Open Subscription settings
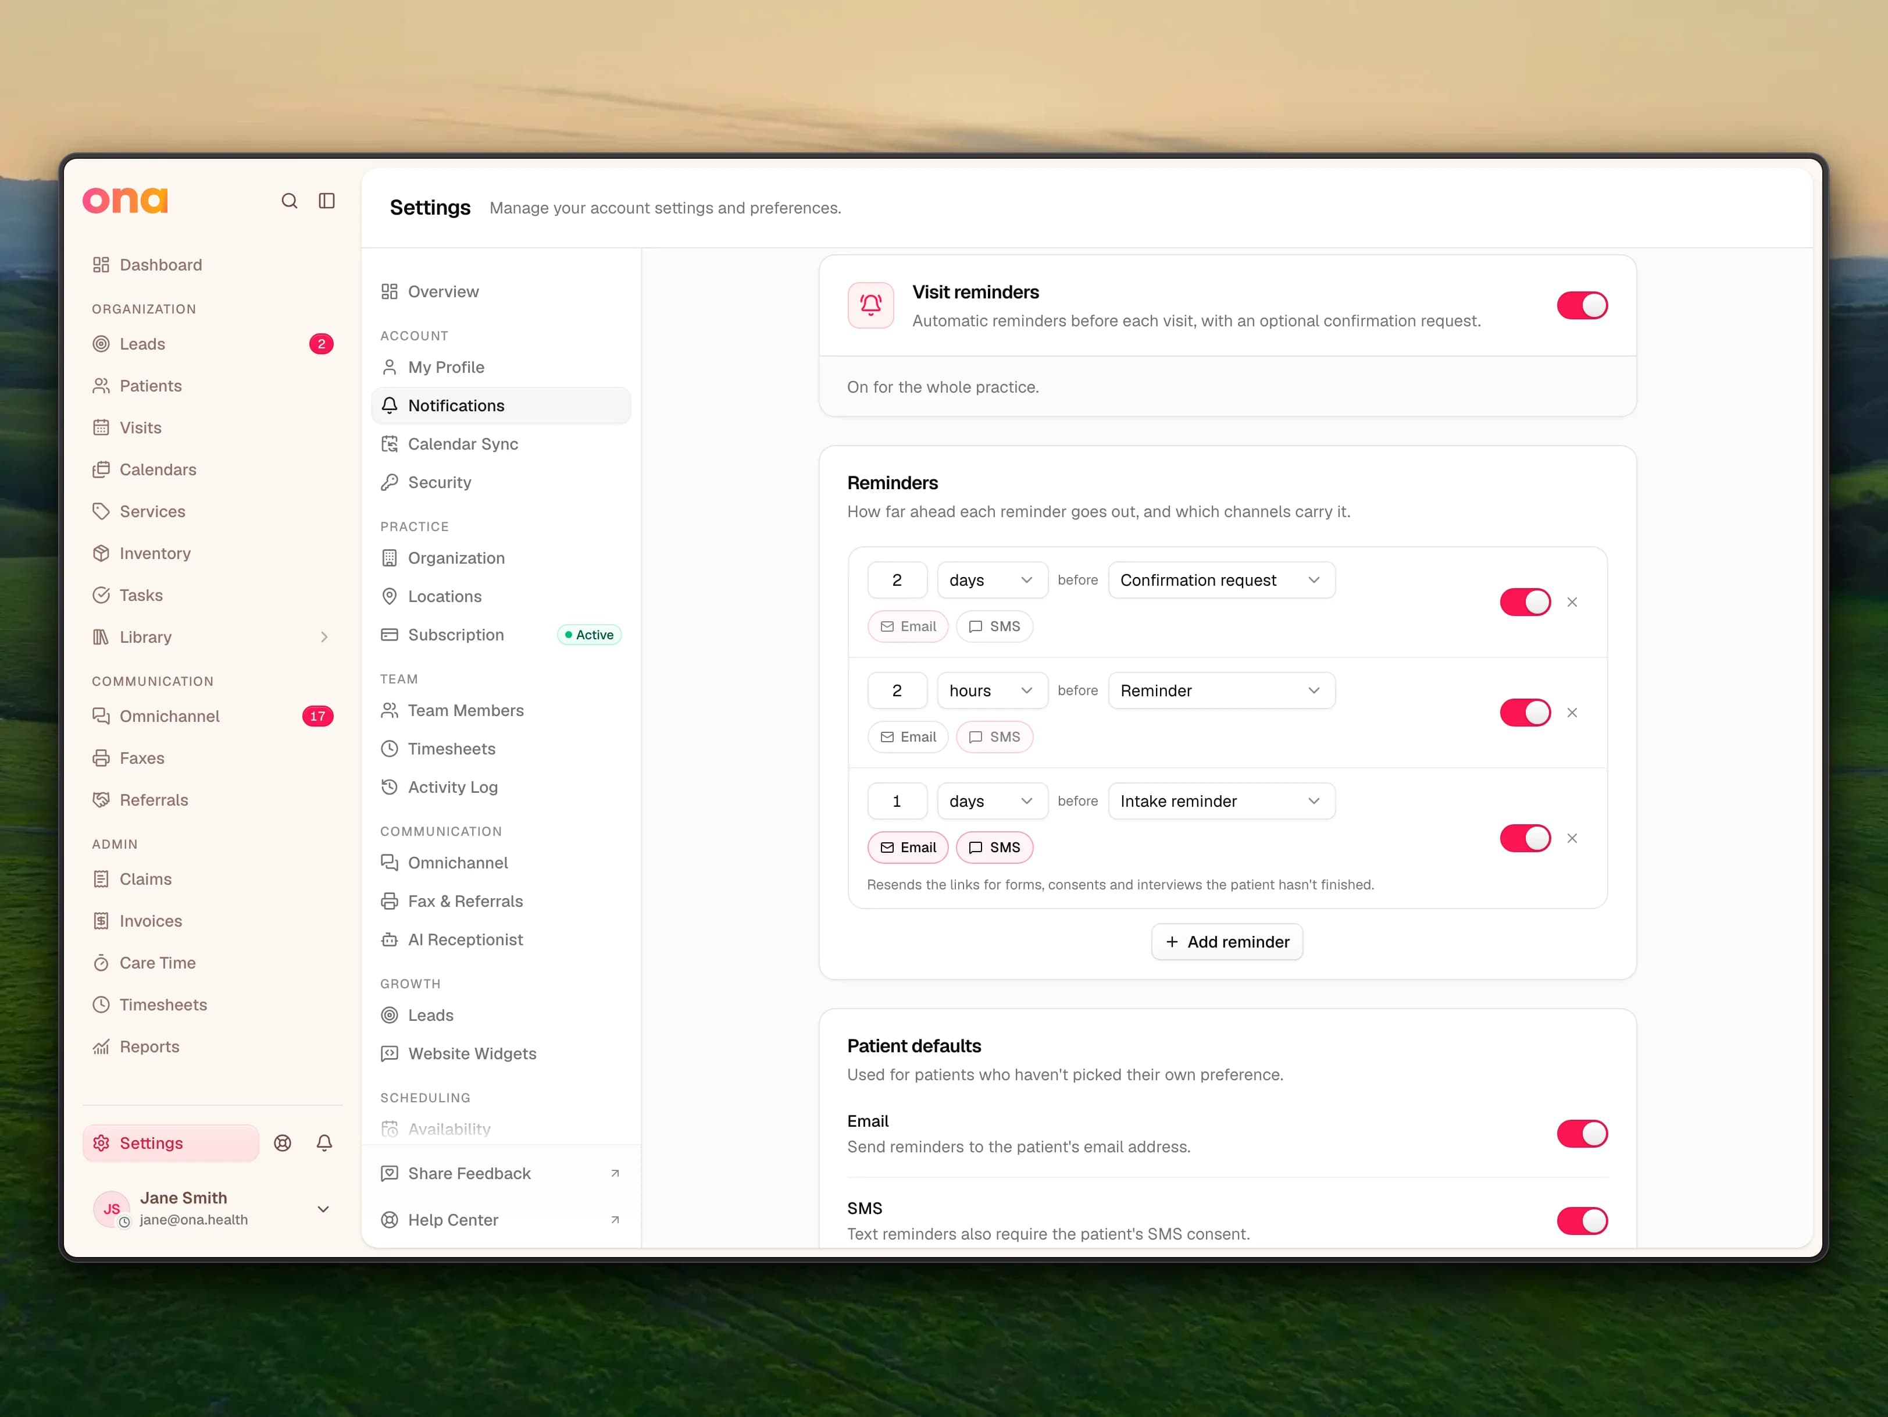The width and height of the screenshot is (1888, 1417). (501, 635)
